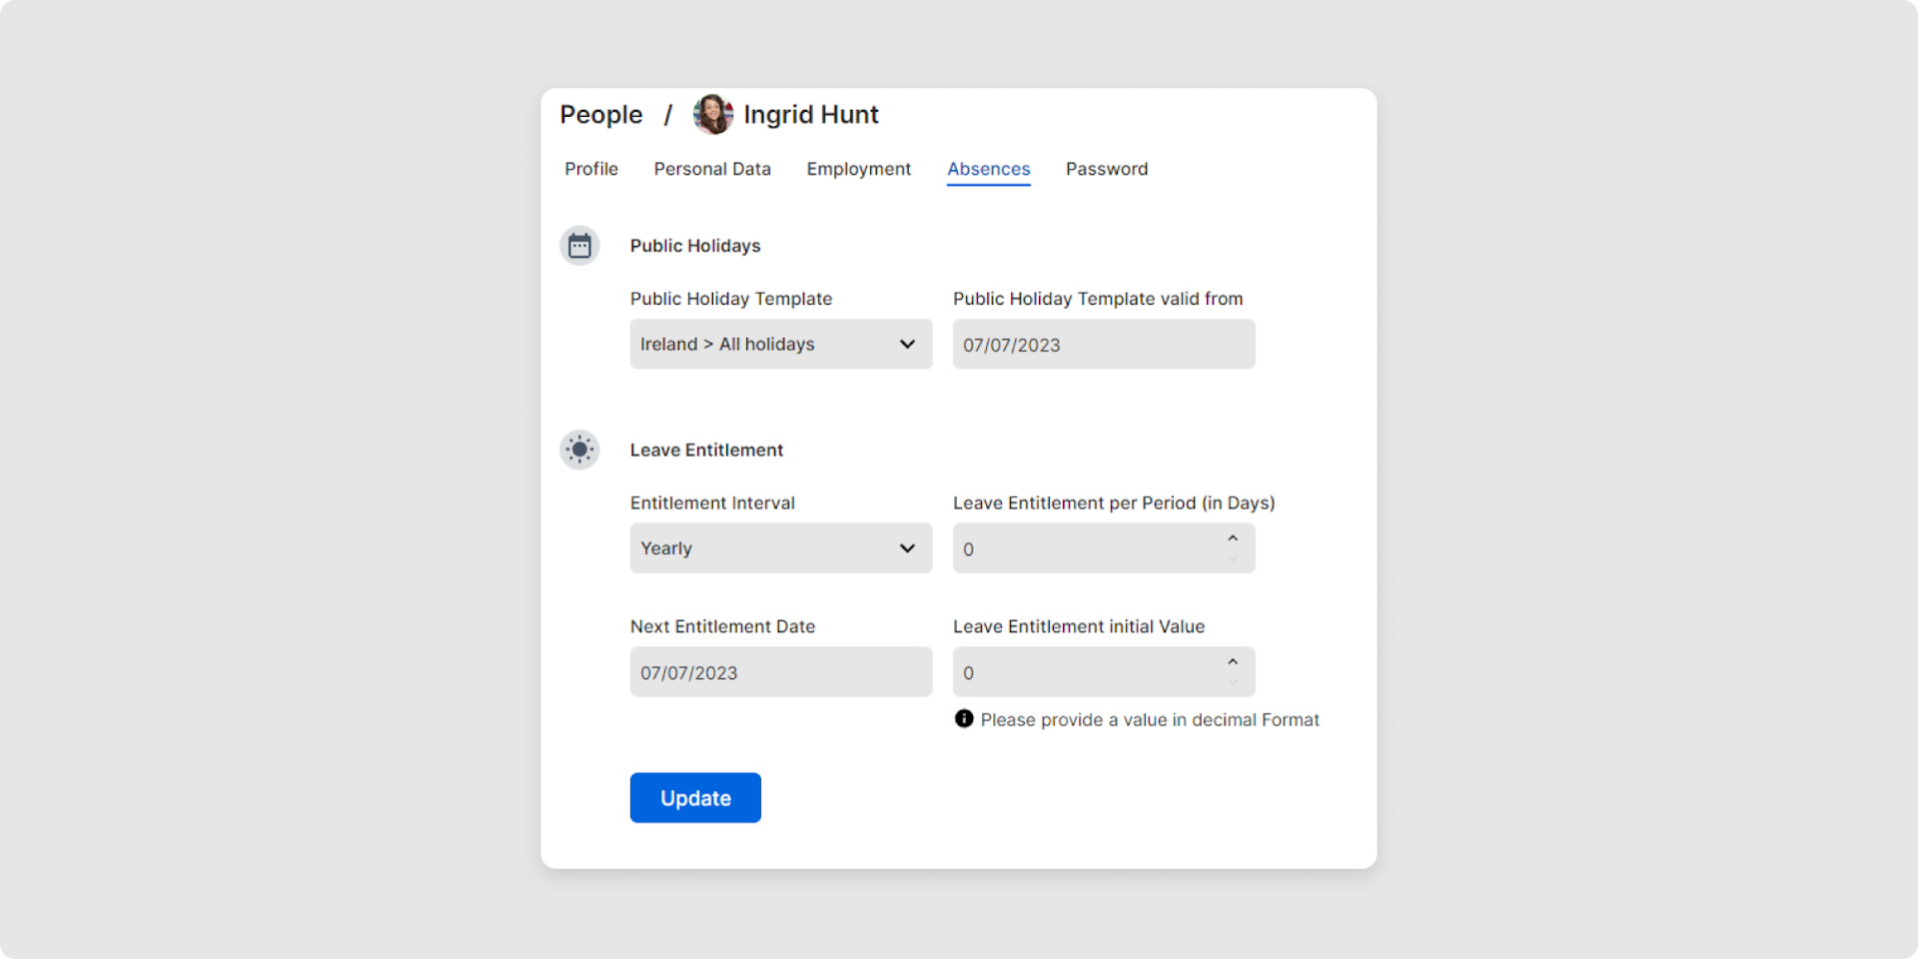Open the Personal Data tab

(x=712, y=169)
